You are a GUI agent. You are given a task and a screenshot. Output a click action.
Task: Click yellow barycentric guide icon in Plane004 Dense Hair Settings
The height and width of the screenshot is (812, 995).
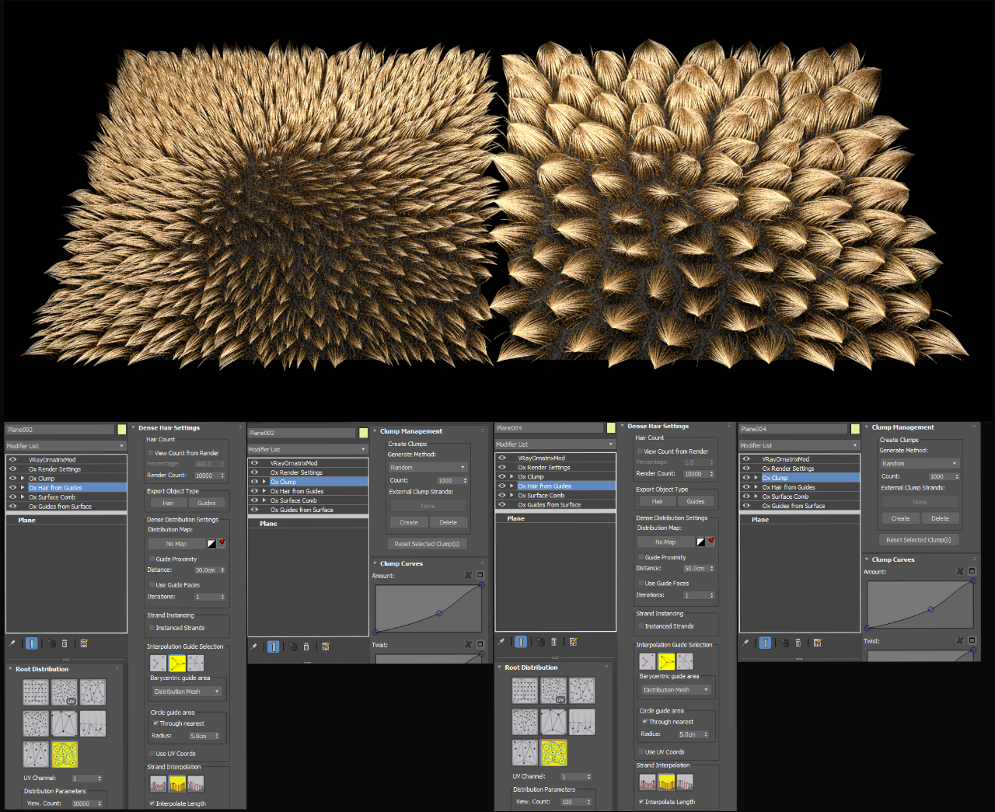point(666,661)
